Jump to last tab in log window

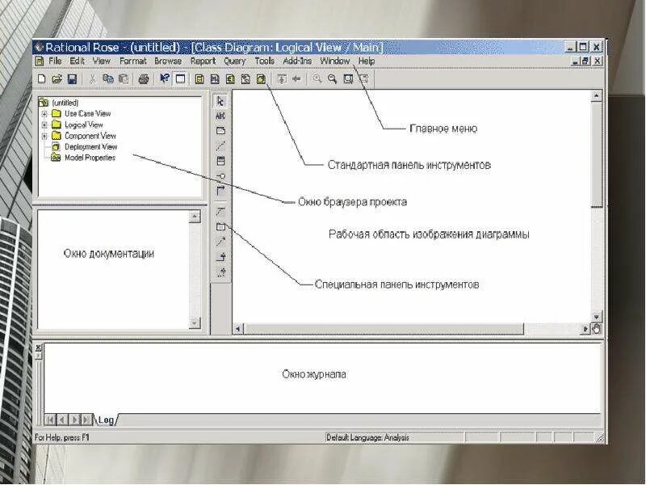pos(86,420)
